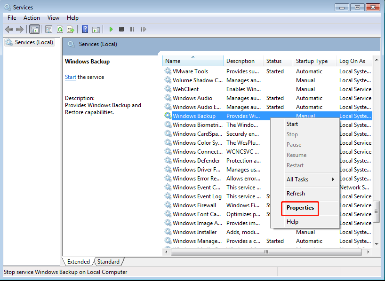This screenshot has width=385, height=281.
Task: Click the green Refresh toolbar icon
Action: click(60, 30)
